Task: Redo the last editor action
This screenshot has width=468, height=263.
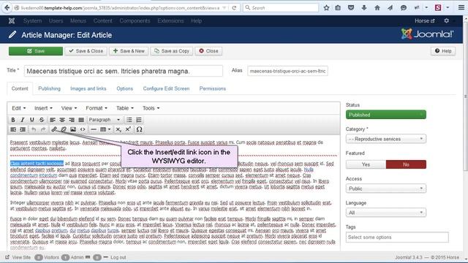Action: click(x=43, y=129)
